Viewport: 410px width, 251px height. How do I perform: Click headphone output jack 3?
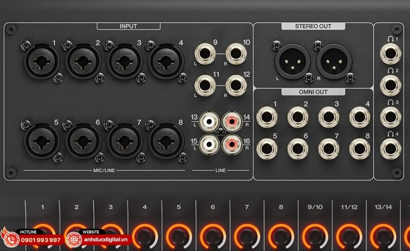(x=390, y=117)
